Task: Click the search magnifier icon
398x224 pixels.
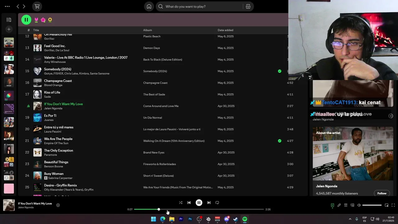Action: [x=160, y=6]
